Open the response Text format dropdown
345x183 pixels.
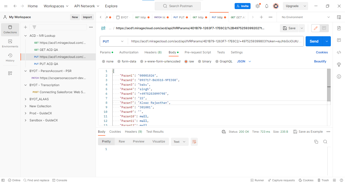[x=180, y=142]
